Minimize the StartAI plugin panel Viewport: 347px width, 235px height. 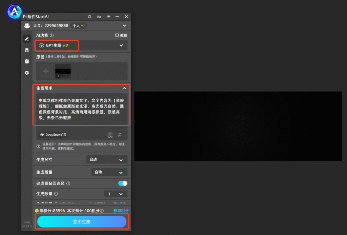pyautogui.click(x=117, y=17)
